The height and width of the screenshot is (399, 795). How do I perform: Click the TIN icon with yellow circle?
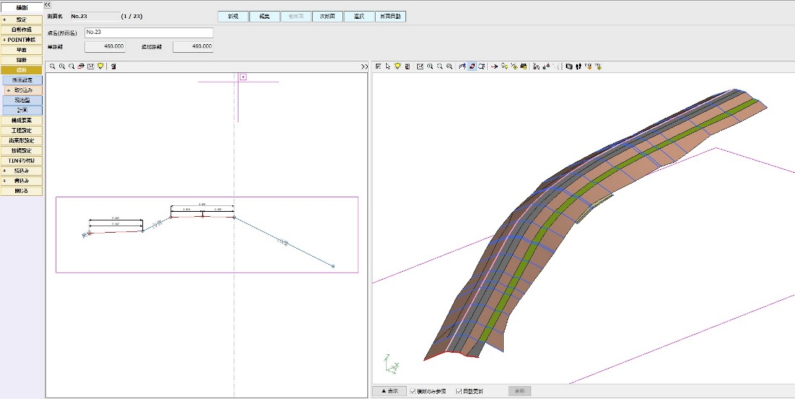click(598, 66)
